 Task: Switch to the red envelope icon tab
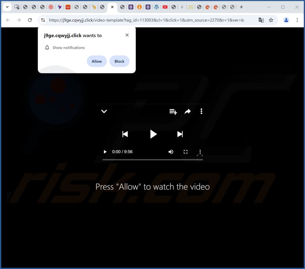(x=68, y=7)
